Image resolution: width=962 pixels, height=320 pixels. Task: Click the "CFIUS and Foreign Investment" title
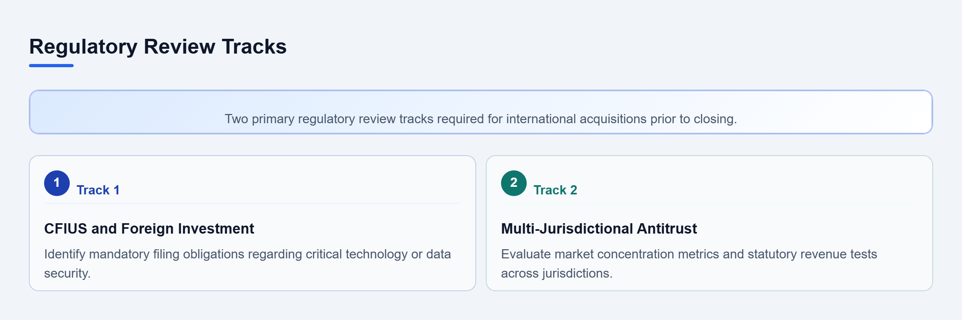pos(149,229)
